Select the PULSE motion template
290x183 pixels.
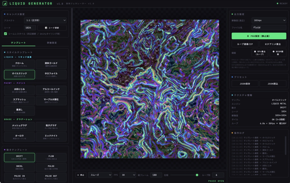(51, 167)
